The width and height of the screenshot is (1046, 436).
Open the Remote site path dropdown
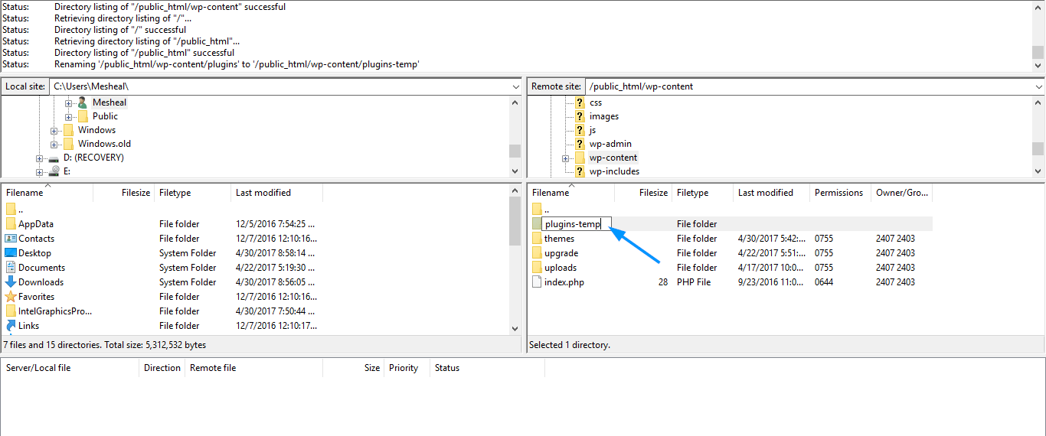click(x=1038, y=87)
